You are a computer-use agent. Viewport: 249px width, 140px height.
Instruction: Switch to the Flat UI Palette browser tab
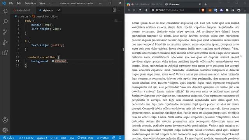coord(147,4)
